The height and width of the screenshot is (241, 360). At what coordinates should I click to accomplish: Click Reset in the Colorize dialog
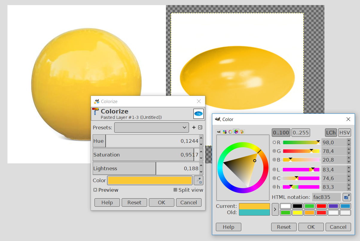(x=134, y=202)
